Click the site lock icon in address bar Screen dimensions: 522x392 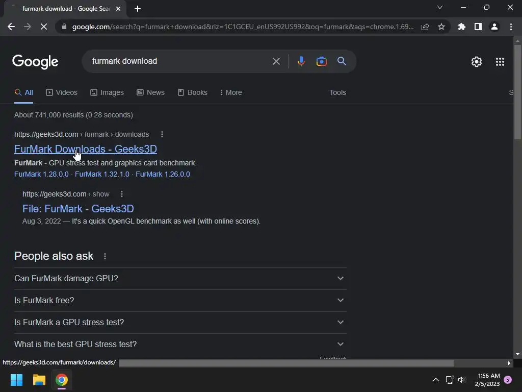tap(64, 27)
